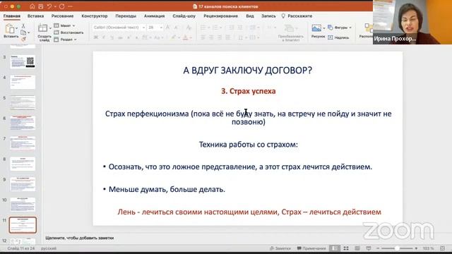Click the Фигуры shapes icon
Image resolution: width=452 pixels, height=254 pixels.
pyautogui.click(x=331, y=28)
